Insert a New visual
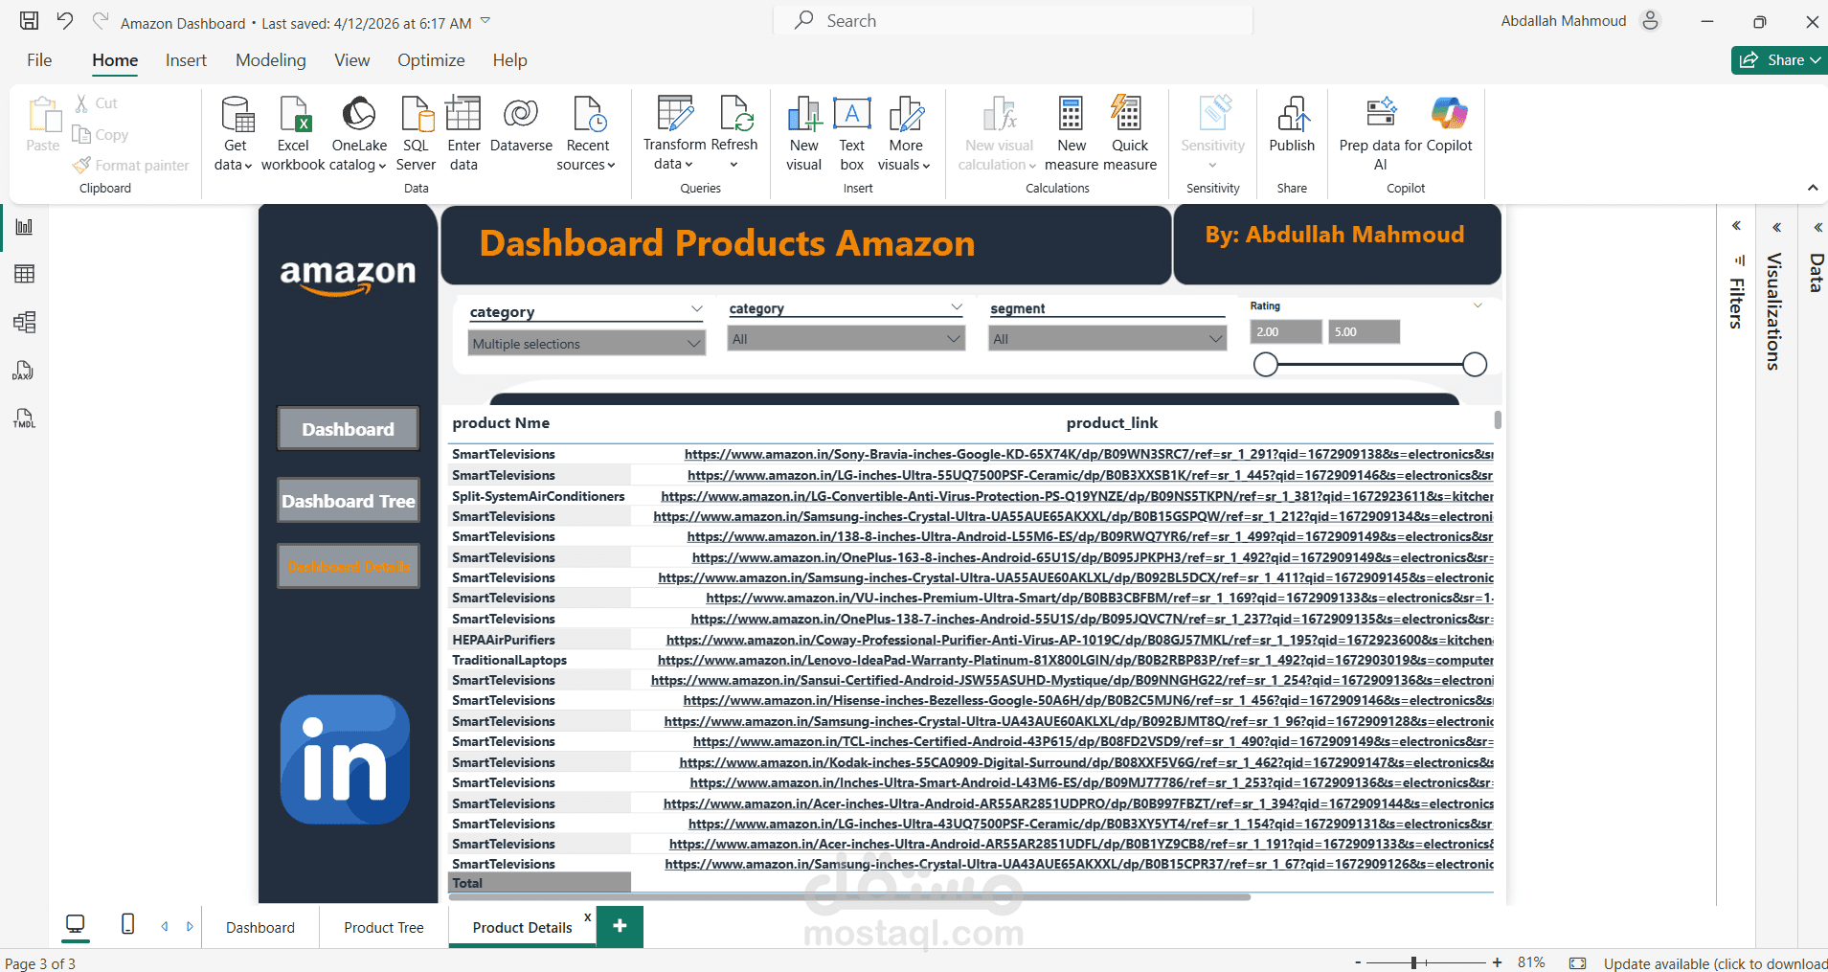The width and height of the screenshot is (1828, 972). pyautogui.click(x=804, y=134)
